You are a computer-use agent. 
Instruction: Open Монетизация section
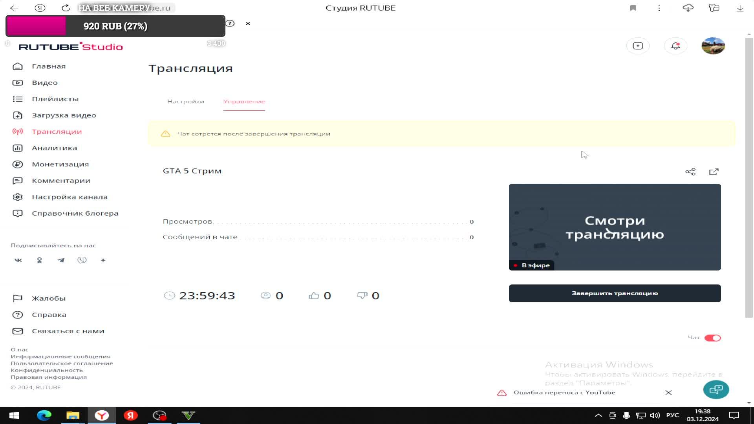click(51, 164)
